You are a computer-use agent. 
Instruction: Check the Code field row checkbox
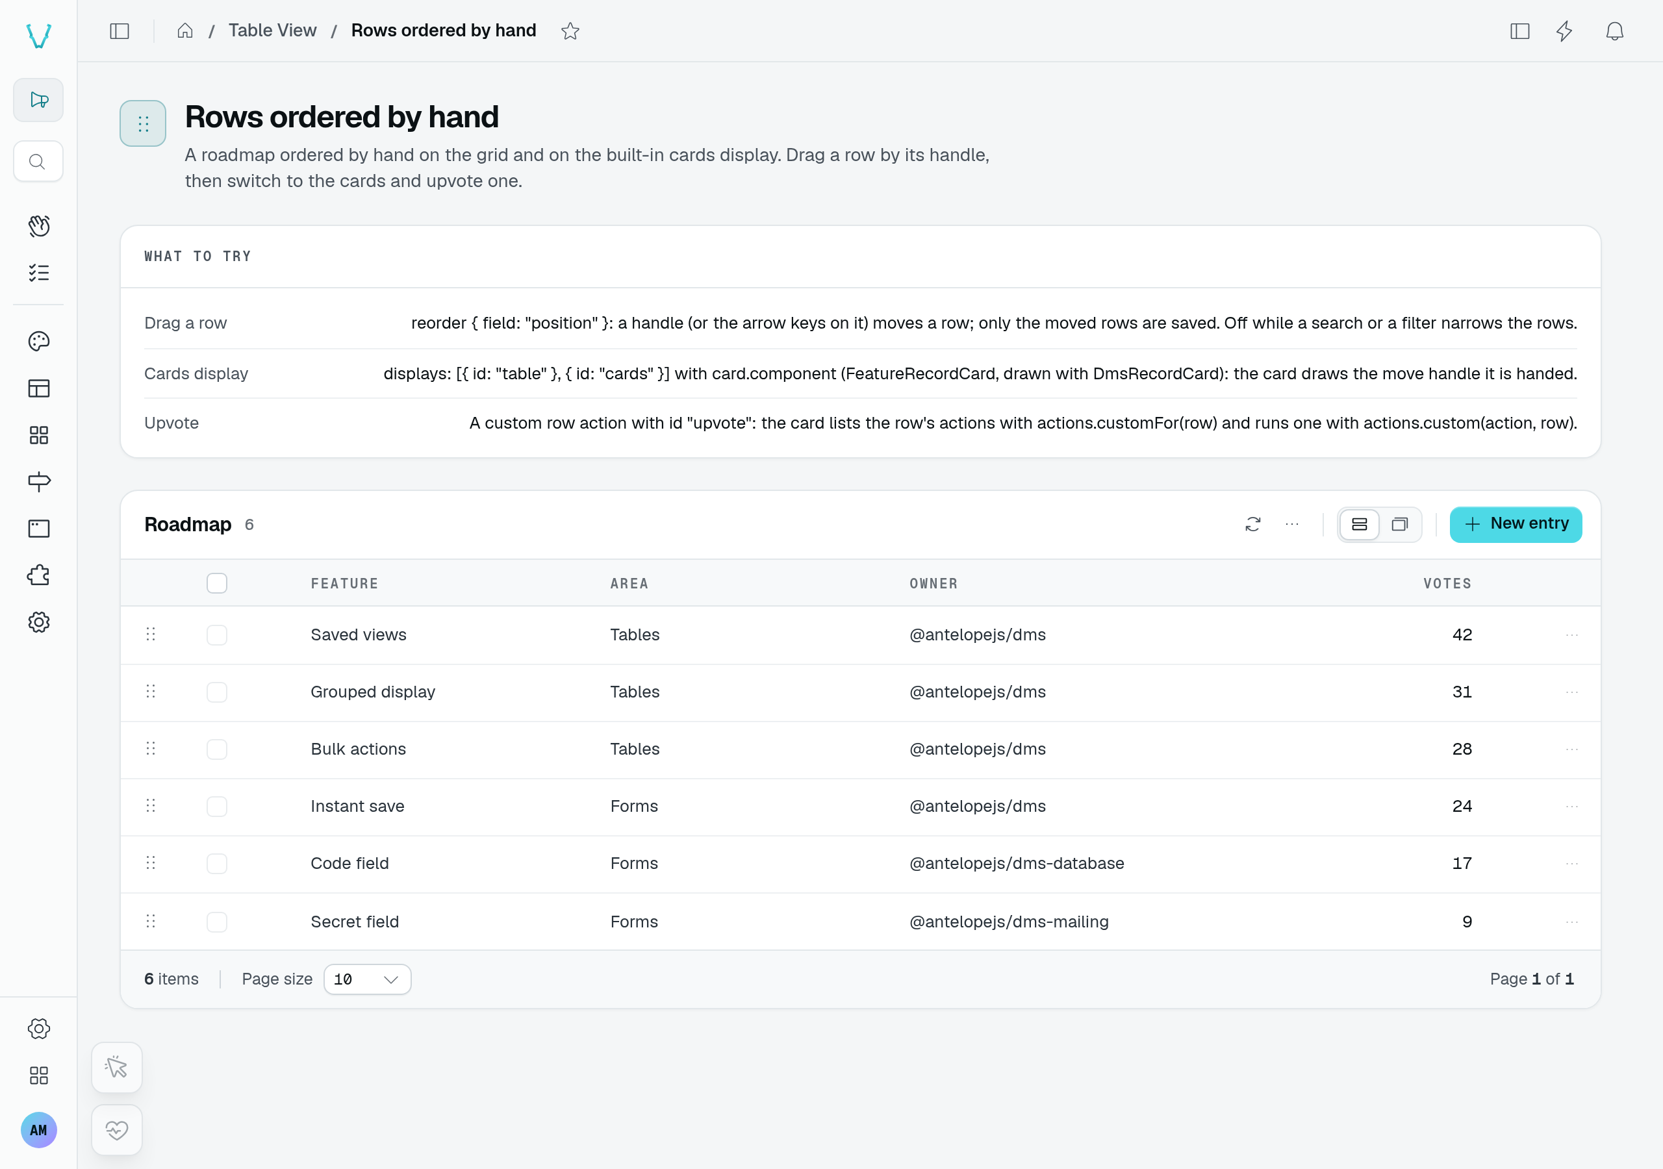[x=216, y=863]
